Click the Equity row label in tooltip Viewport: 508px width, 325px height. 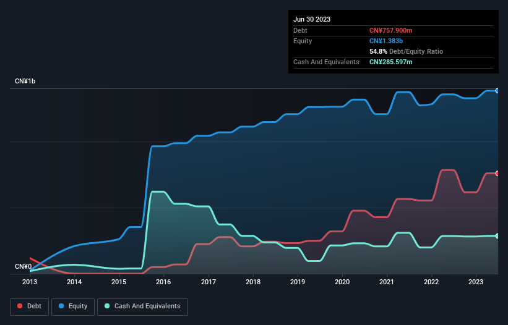tap(303, 41)
